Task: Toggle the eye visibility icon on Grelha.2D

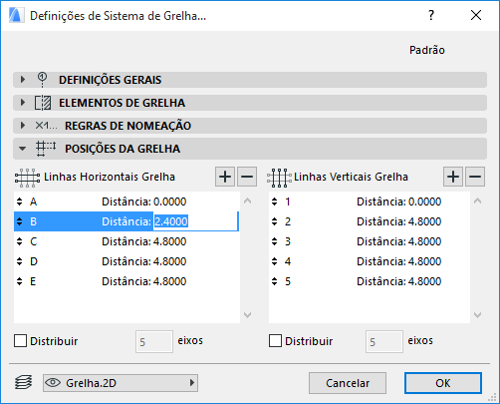Action: click(x=53, y=383)
